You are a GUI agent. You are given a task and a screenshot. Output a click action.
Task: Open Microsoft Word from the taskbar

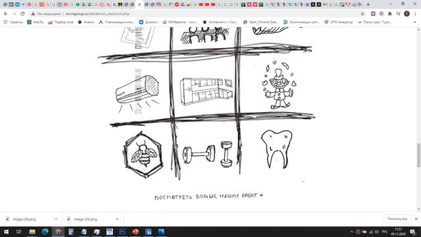110,232
